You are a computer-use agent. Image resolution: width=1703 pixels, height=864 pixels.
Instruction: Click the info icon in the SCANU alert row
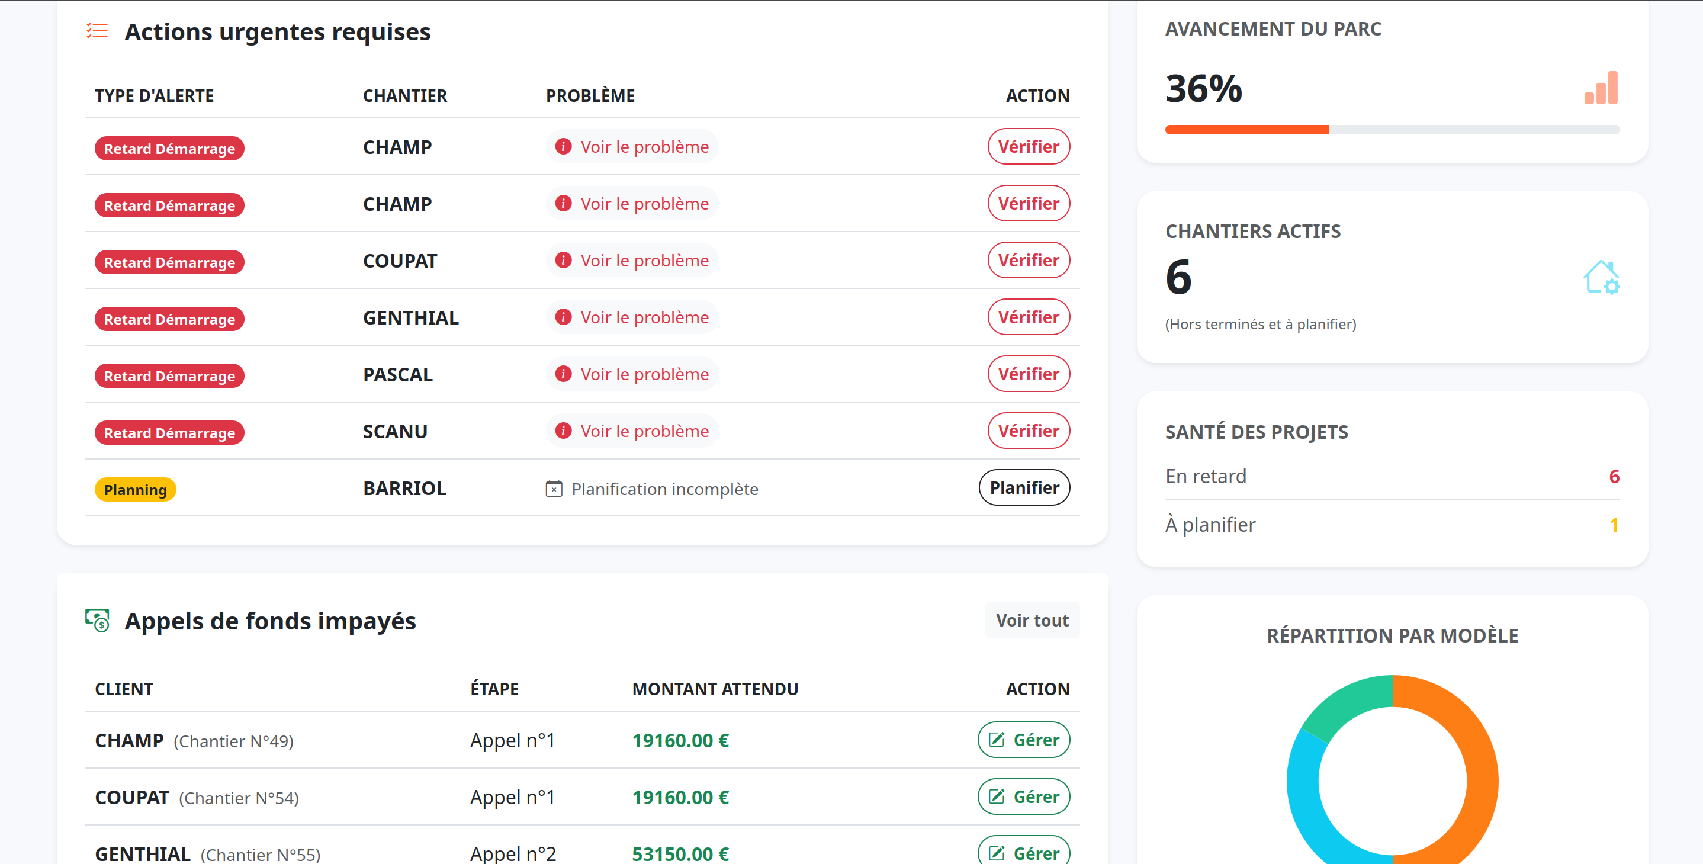pos(563,431)
